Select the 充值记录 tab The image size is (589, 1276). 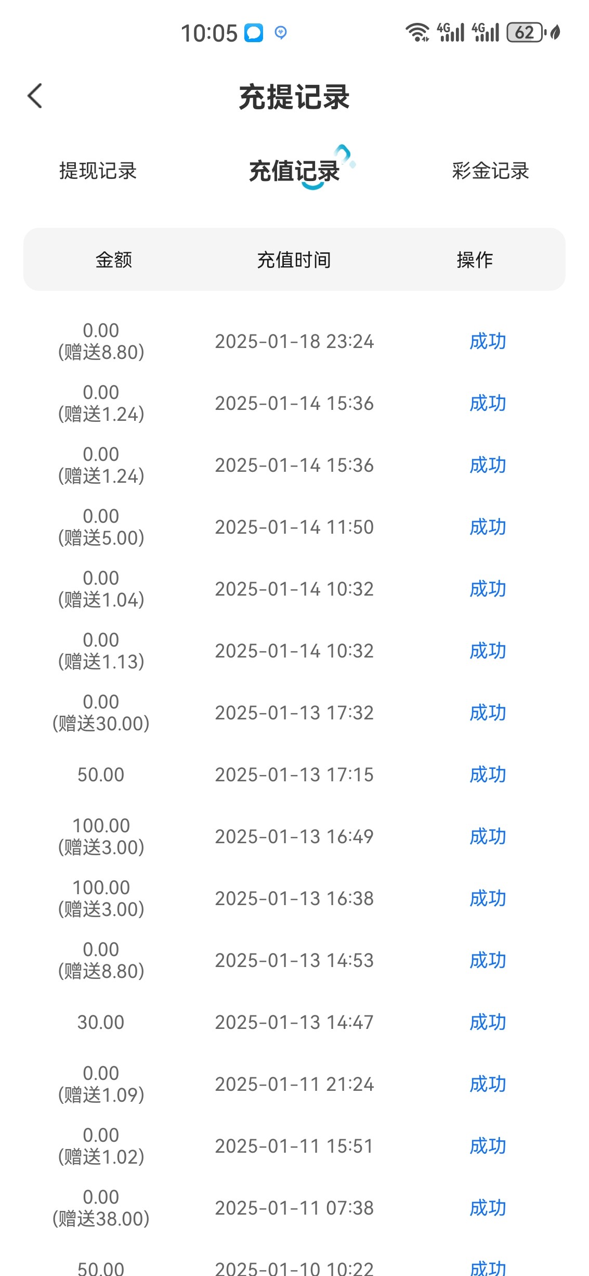[294, 171]
